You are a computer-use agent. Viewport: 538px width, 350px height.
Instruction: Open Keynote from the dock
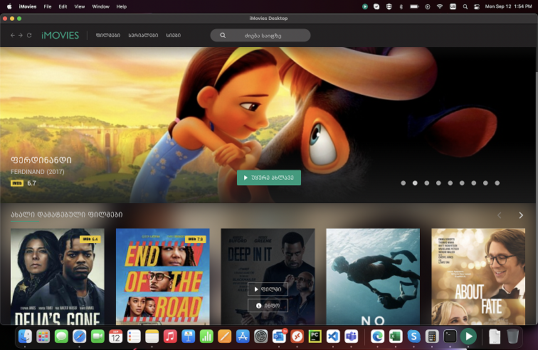(188, 336)
